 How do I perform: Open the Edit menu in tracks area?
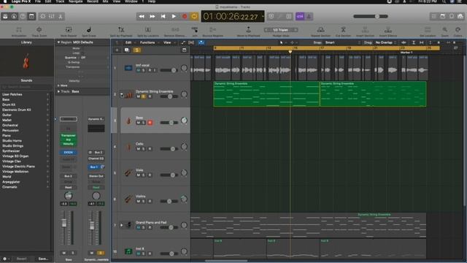(x=128, y=42)
